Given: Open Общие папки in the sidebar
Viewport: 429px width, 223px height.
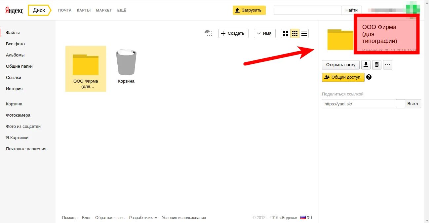Looking at the screenshot, I should point(19,66).
